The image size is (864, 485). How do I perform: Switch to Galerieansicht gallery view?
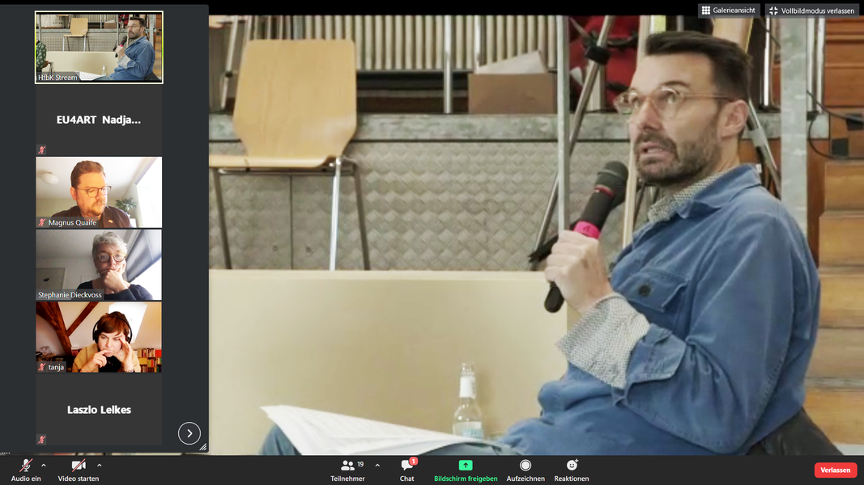click(x=729, y=11)
